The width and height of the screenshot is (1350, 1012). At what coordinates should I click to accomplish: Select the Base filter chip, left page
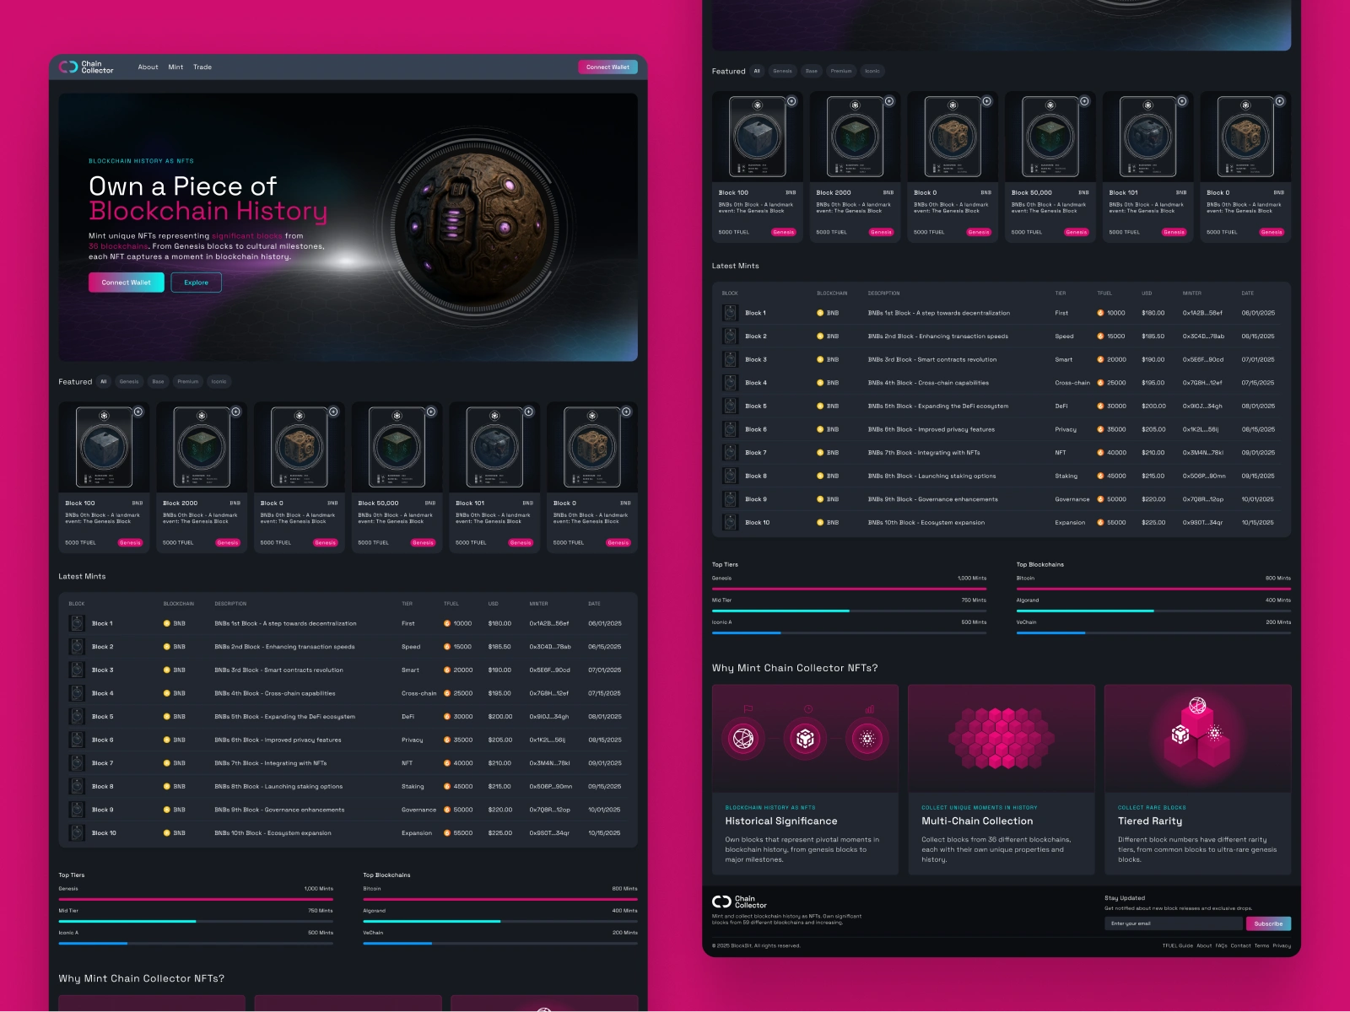point(158,382)
